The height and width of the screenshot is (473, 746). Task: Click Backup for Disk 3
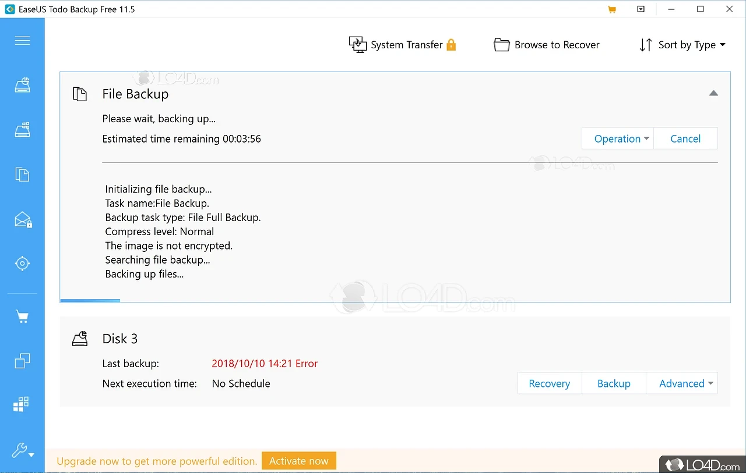pos(614,383)
